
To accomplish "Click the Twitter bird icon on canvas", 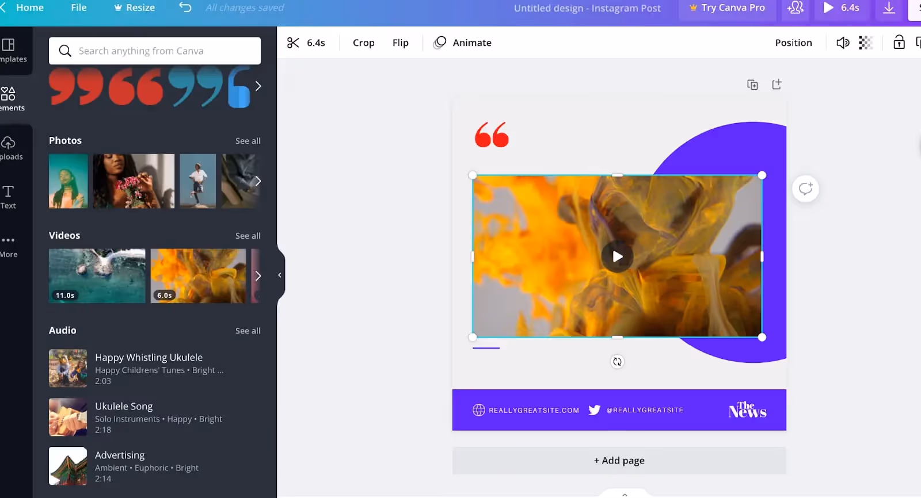I will click(595, 410).
